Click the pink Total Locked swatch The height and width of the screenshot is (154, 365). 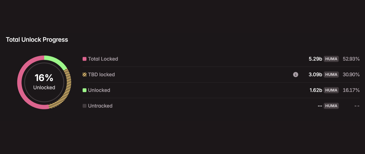pyautogui.click(x=84, y=59)
